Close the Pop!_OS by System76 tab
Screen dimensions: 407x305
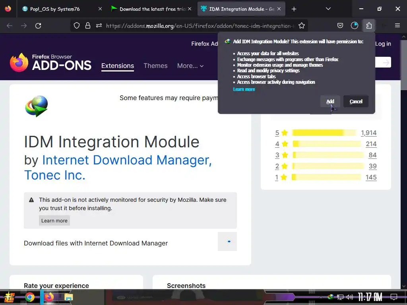tap(100, 9)
